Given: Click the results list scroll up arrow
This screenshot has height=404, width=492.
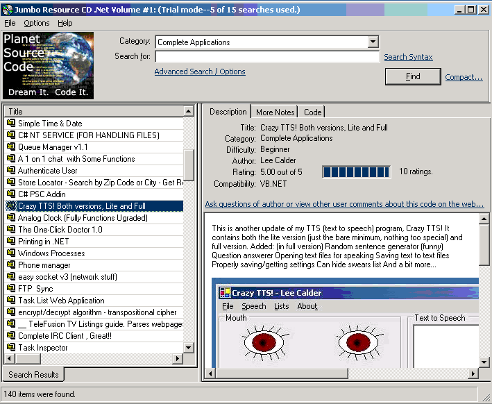Looking at the screenshot, I should pos(189,112).
